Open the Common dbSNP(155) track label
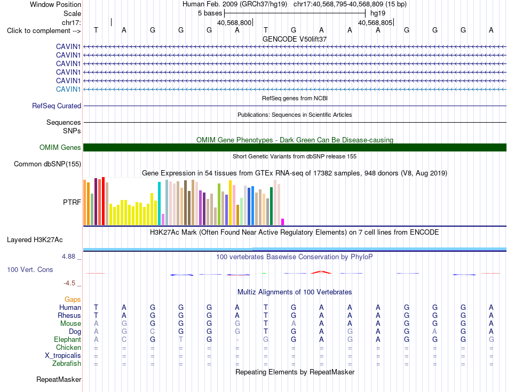 (x=47, y=164)
